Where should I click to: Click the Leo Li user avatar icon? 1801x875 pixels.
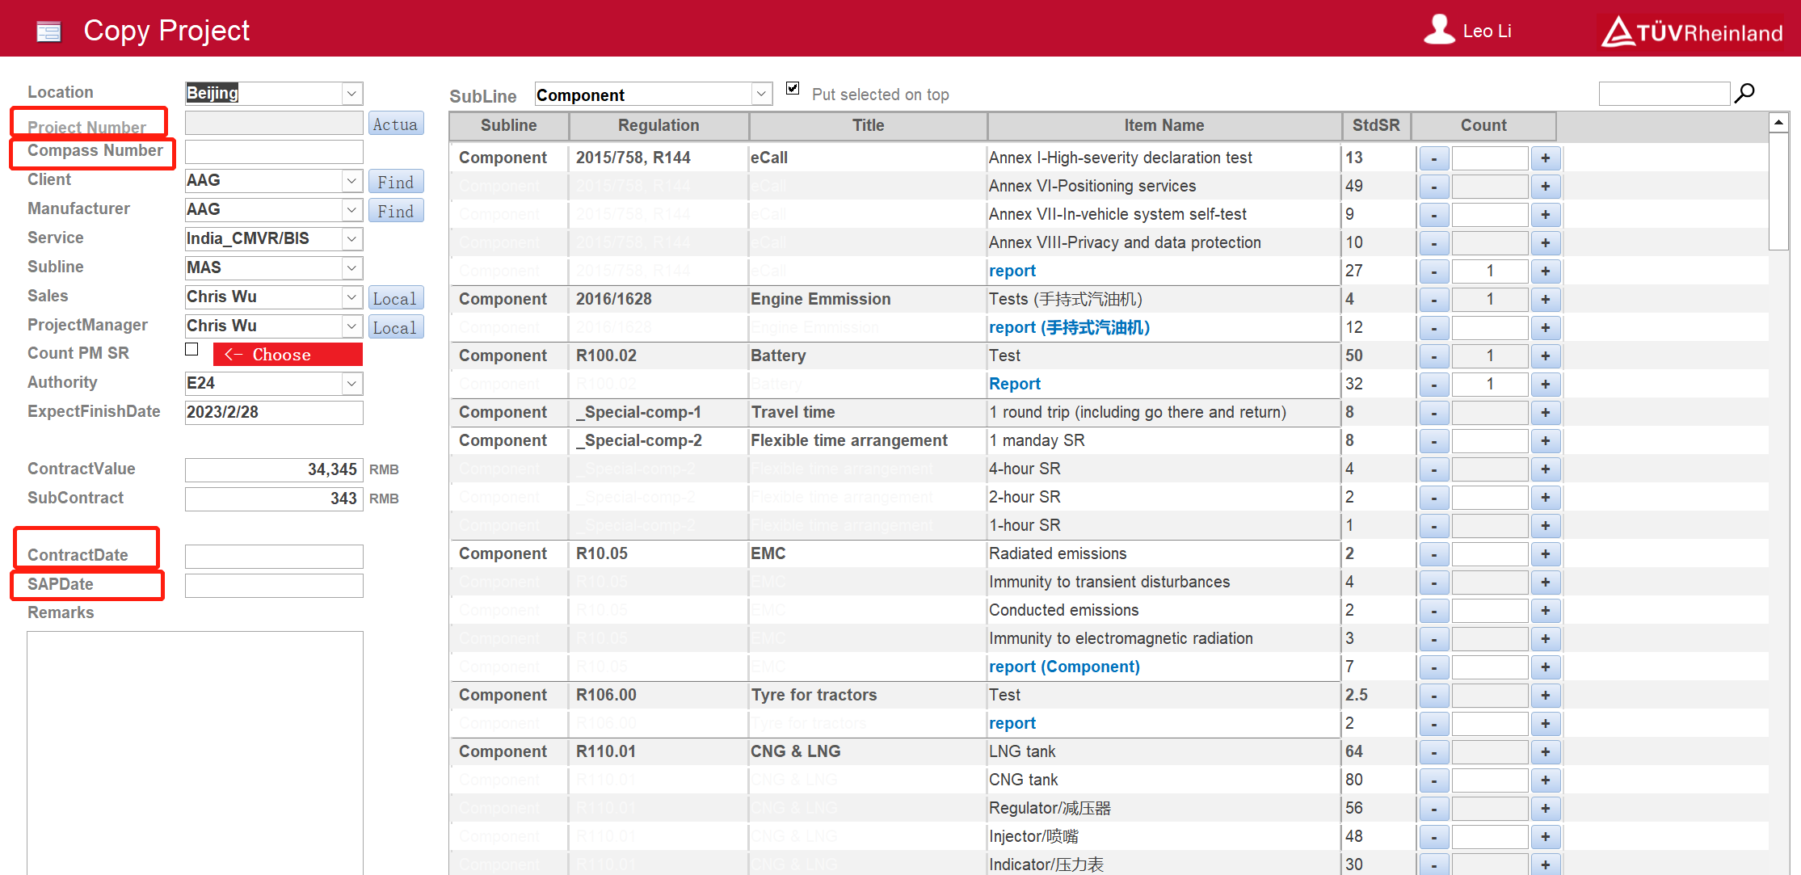[x=1439, y=30]
